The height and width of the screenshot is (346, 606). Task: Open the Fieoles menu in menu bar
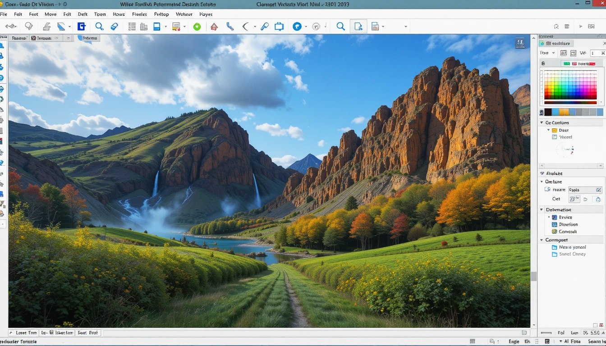coord(139,14)
